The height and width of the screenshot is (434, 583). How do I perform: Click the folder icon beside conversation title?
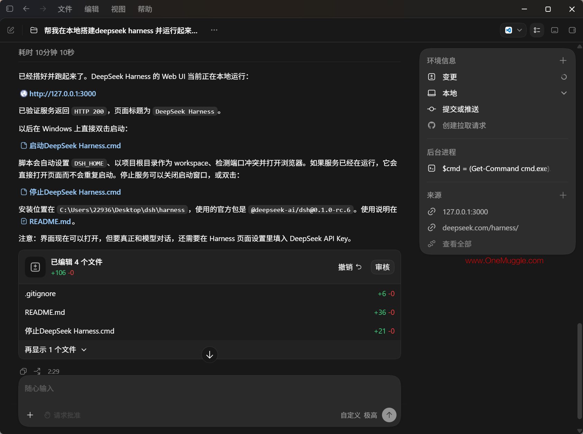[x=34, y=30]
